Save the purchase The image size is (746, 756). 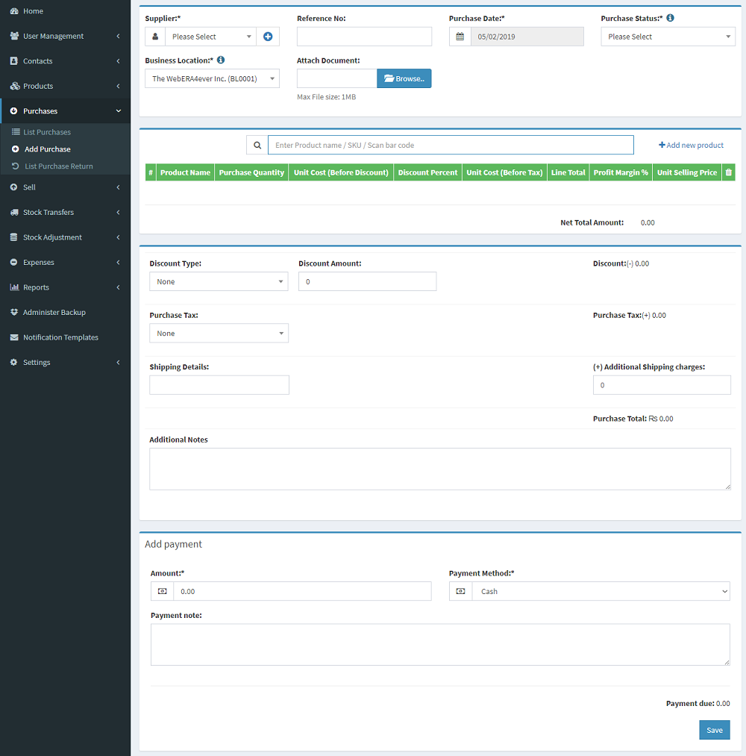tap(714, 730)
